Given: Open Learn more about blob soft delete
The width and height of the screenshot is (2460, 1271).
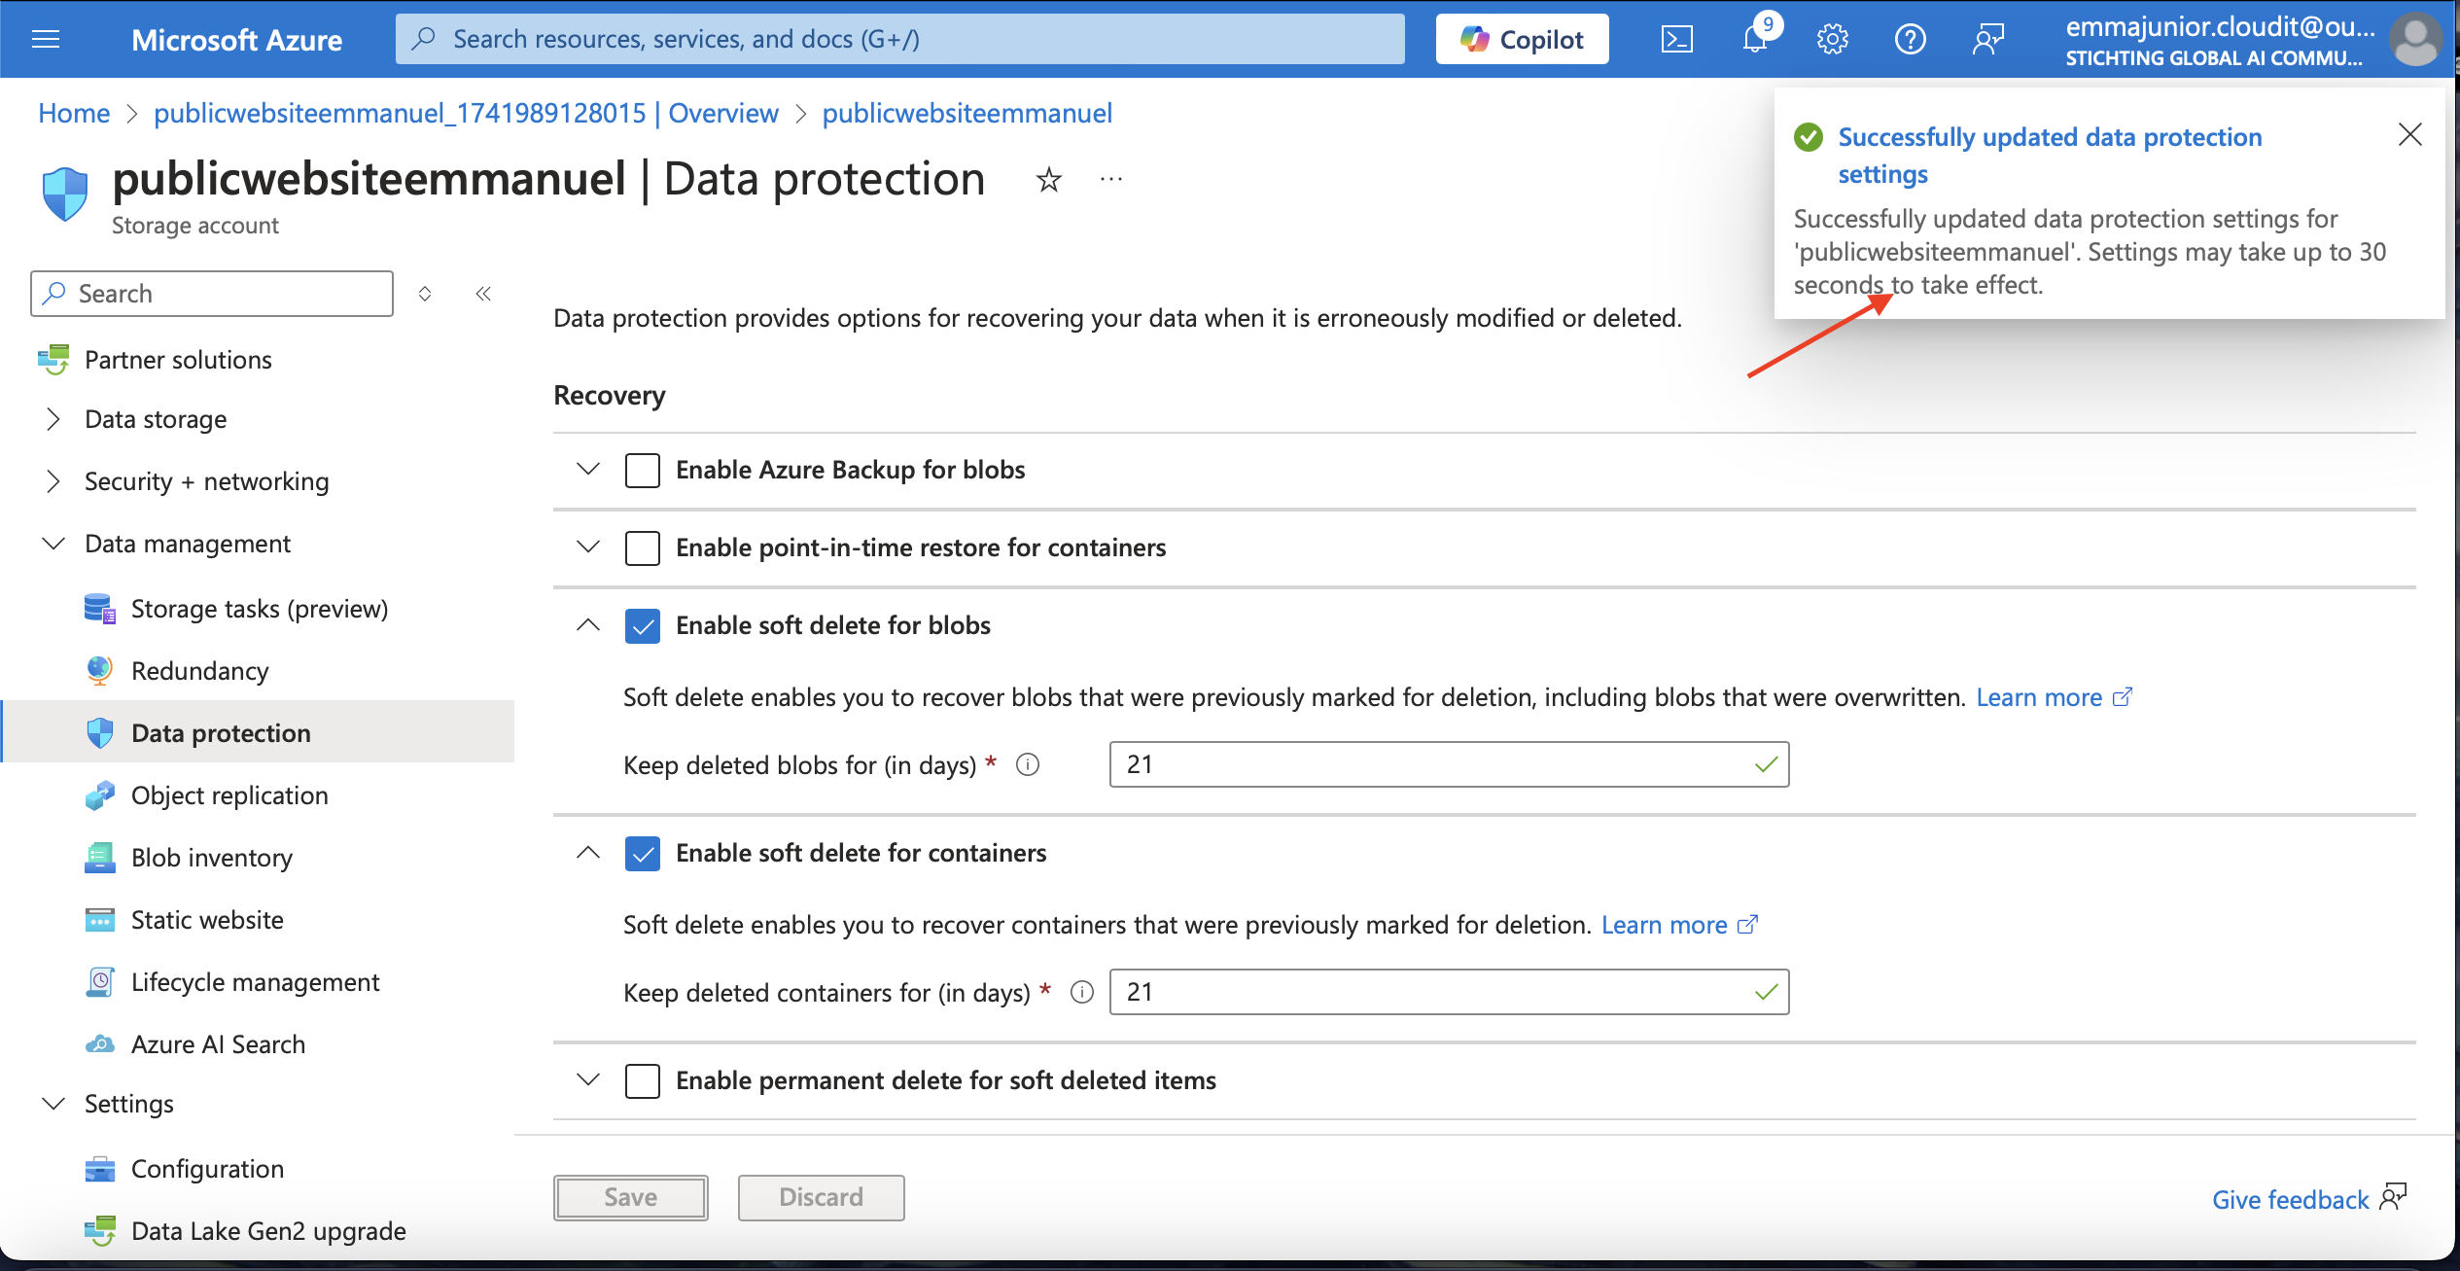Looking at the screenshot, I should click(x=2054, y=697).
